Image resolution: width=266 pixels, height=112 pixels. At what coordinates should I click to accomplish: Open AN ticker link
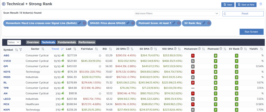click(5, 93)
